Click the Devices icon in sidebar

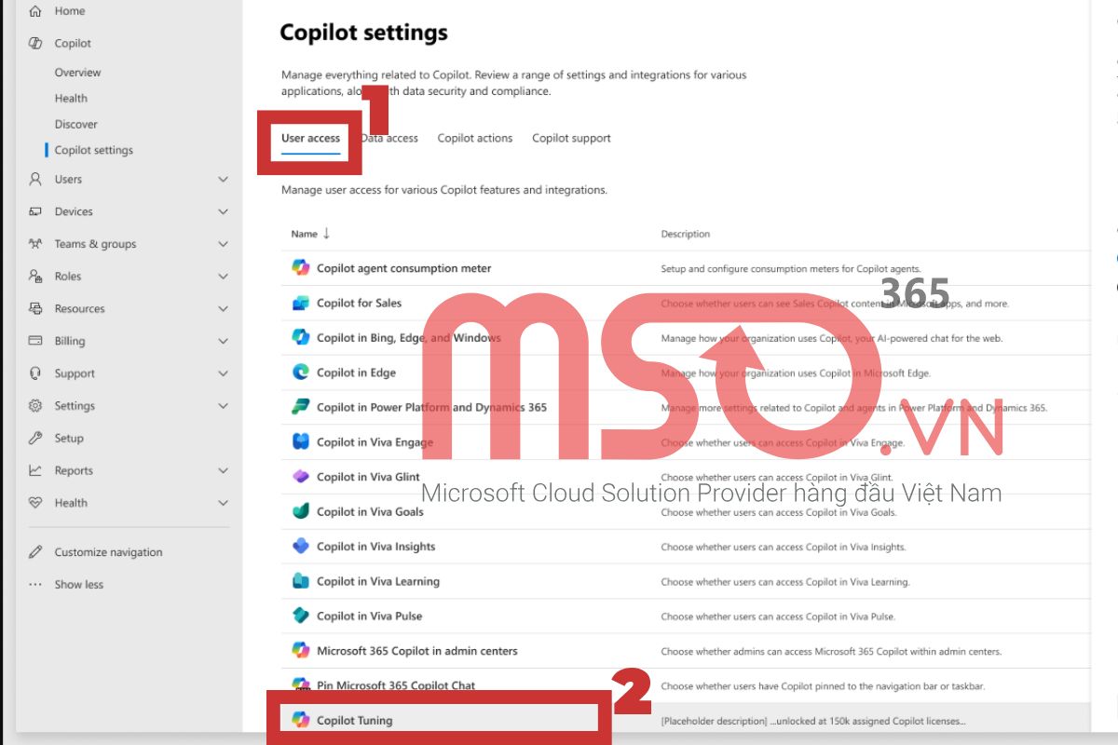click(35, 211)
